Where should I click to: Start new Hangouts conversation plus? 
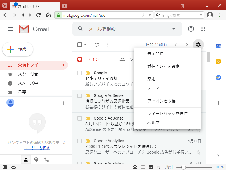63,103
